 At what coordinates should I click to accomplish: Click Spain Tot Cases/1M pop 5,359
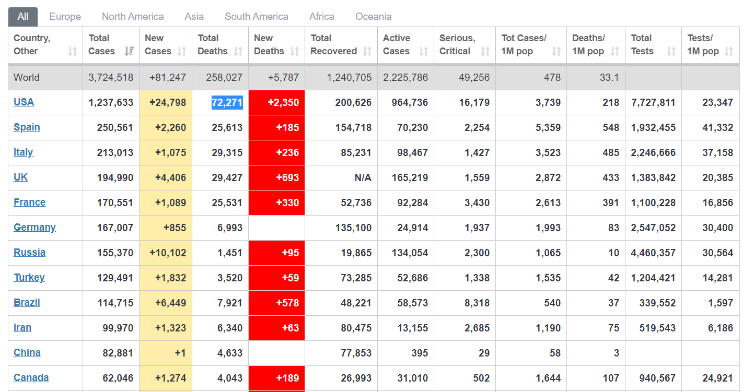coord(548,127)
